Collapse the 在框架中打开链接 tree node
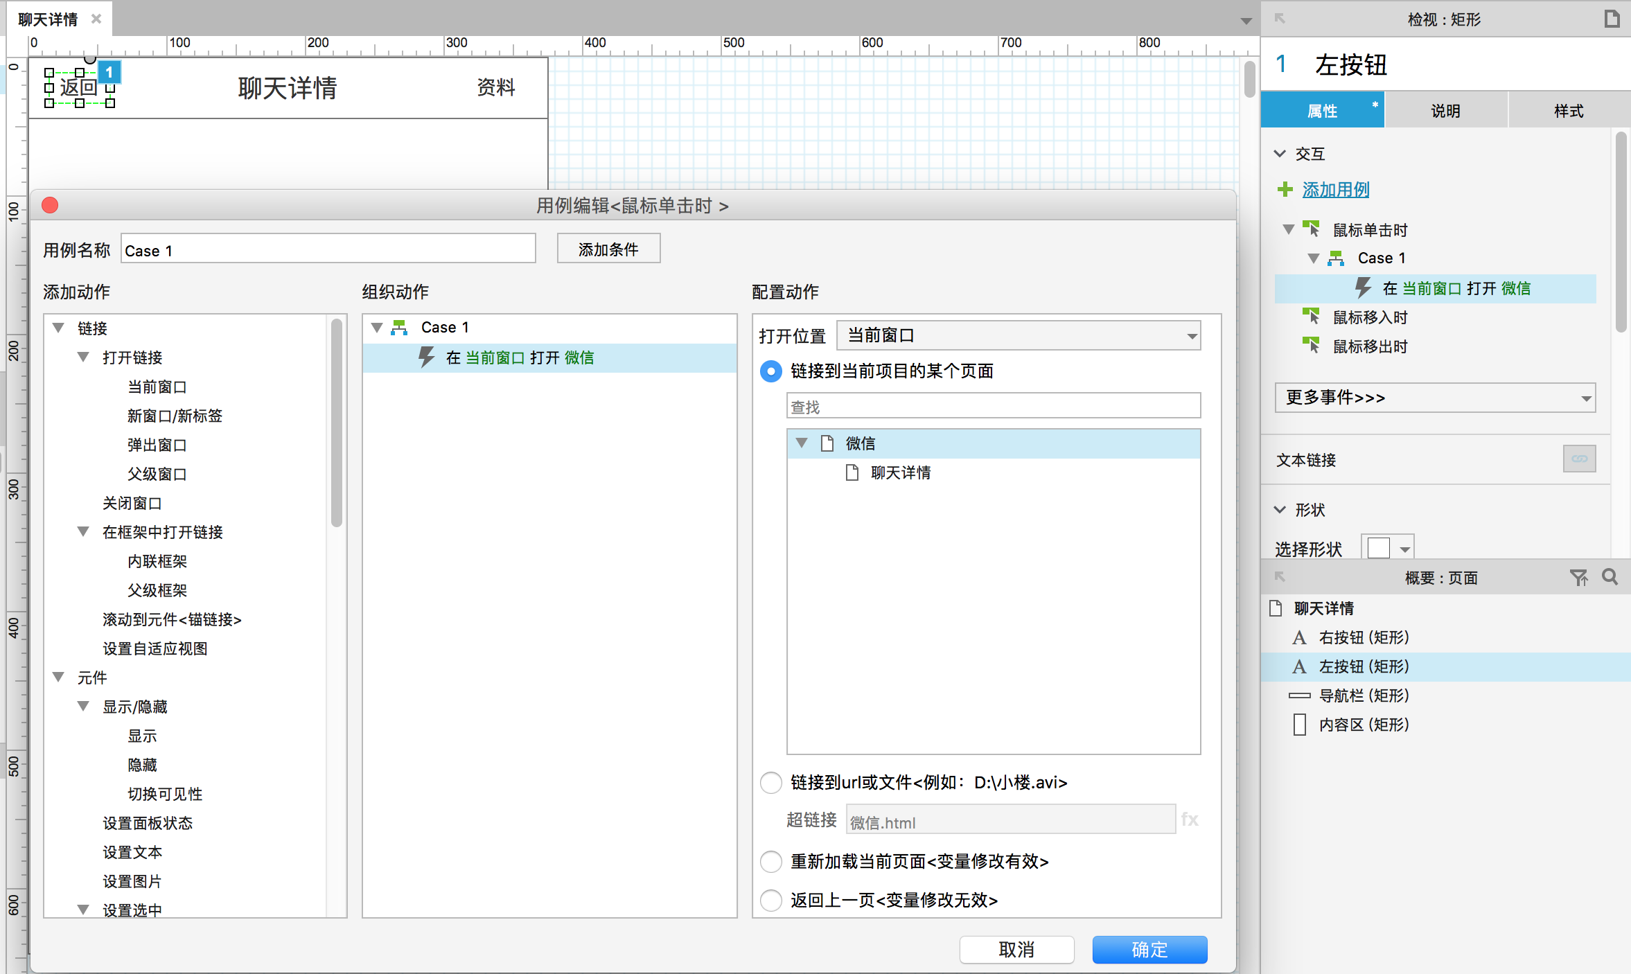Viewport: 1631px width, 974px height. click(83, 532)
